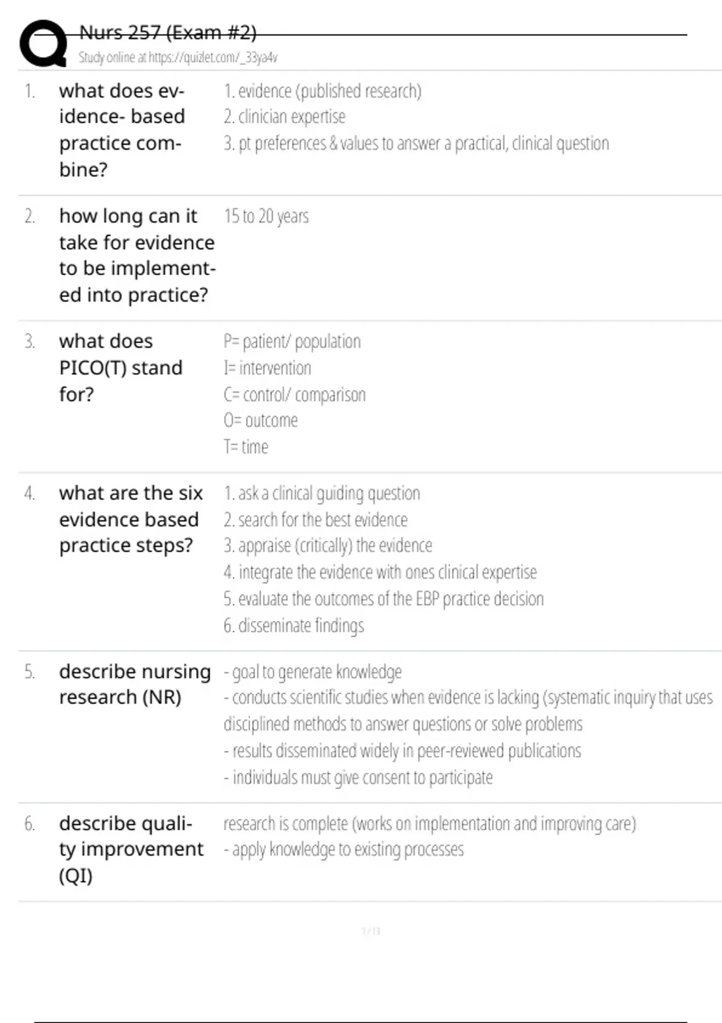Click 'P= patient/ population' answer line
This screenshot has height=1023, width=722.
[x=292, y=341]
